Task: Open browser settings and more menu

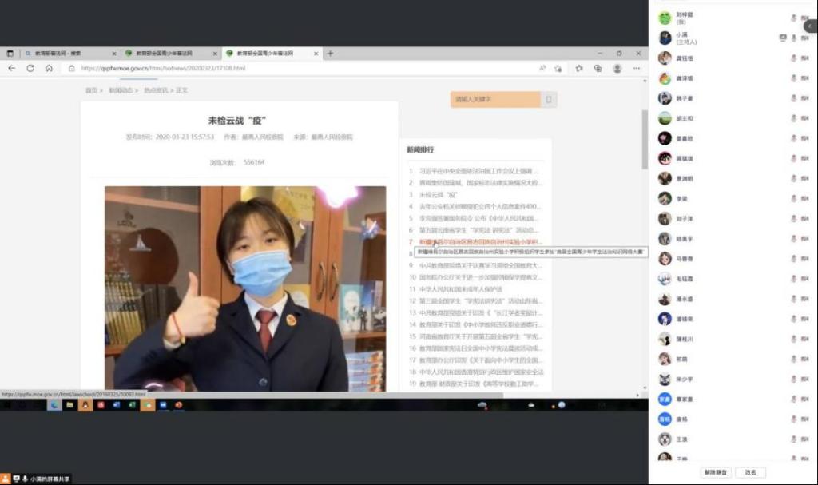Action: (636, 68)
